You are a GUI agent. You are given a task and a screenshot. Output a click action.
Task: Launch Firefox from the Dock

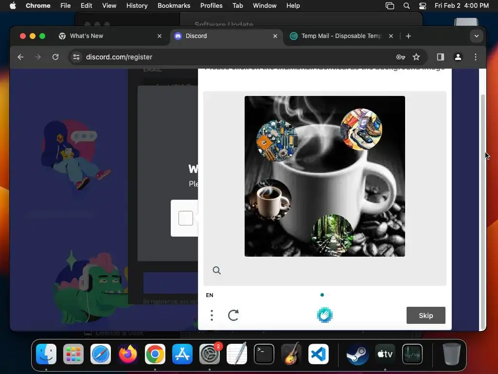(x=128, y=354)
